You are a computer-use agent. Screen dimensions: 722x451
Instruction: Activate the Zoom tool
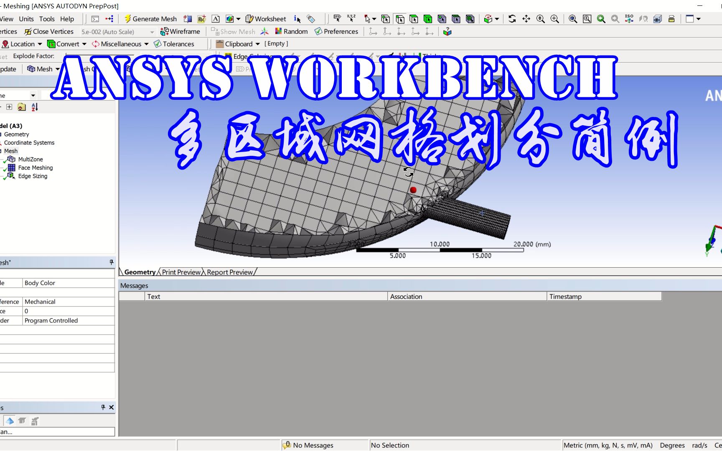[x=541, y=19]
